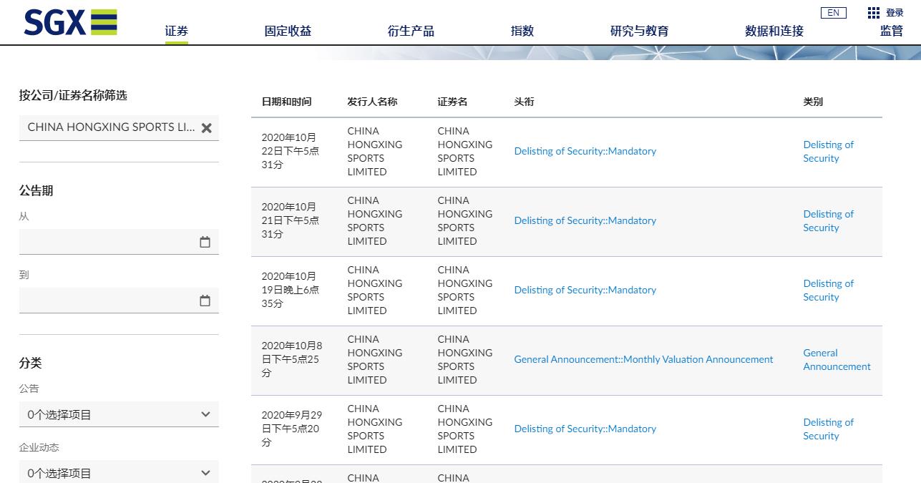This screenshot has width=921, height=483.
Task: Switch language to EN
Action: click(x=833, y=13)
